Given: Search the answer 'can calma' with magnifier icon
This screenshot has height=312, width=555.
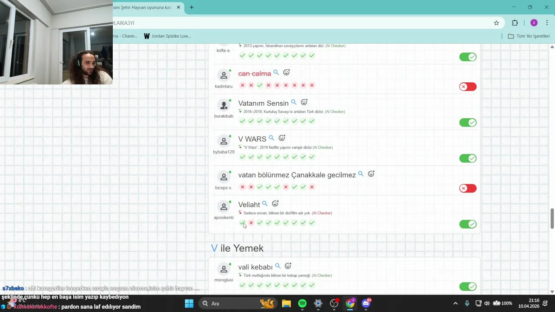Looking at the screenshot, I should pyautogui.click(x=276, y=72).
